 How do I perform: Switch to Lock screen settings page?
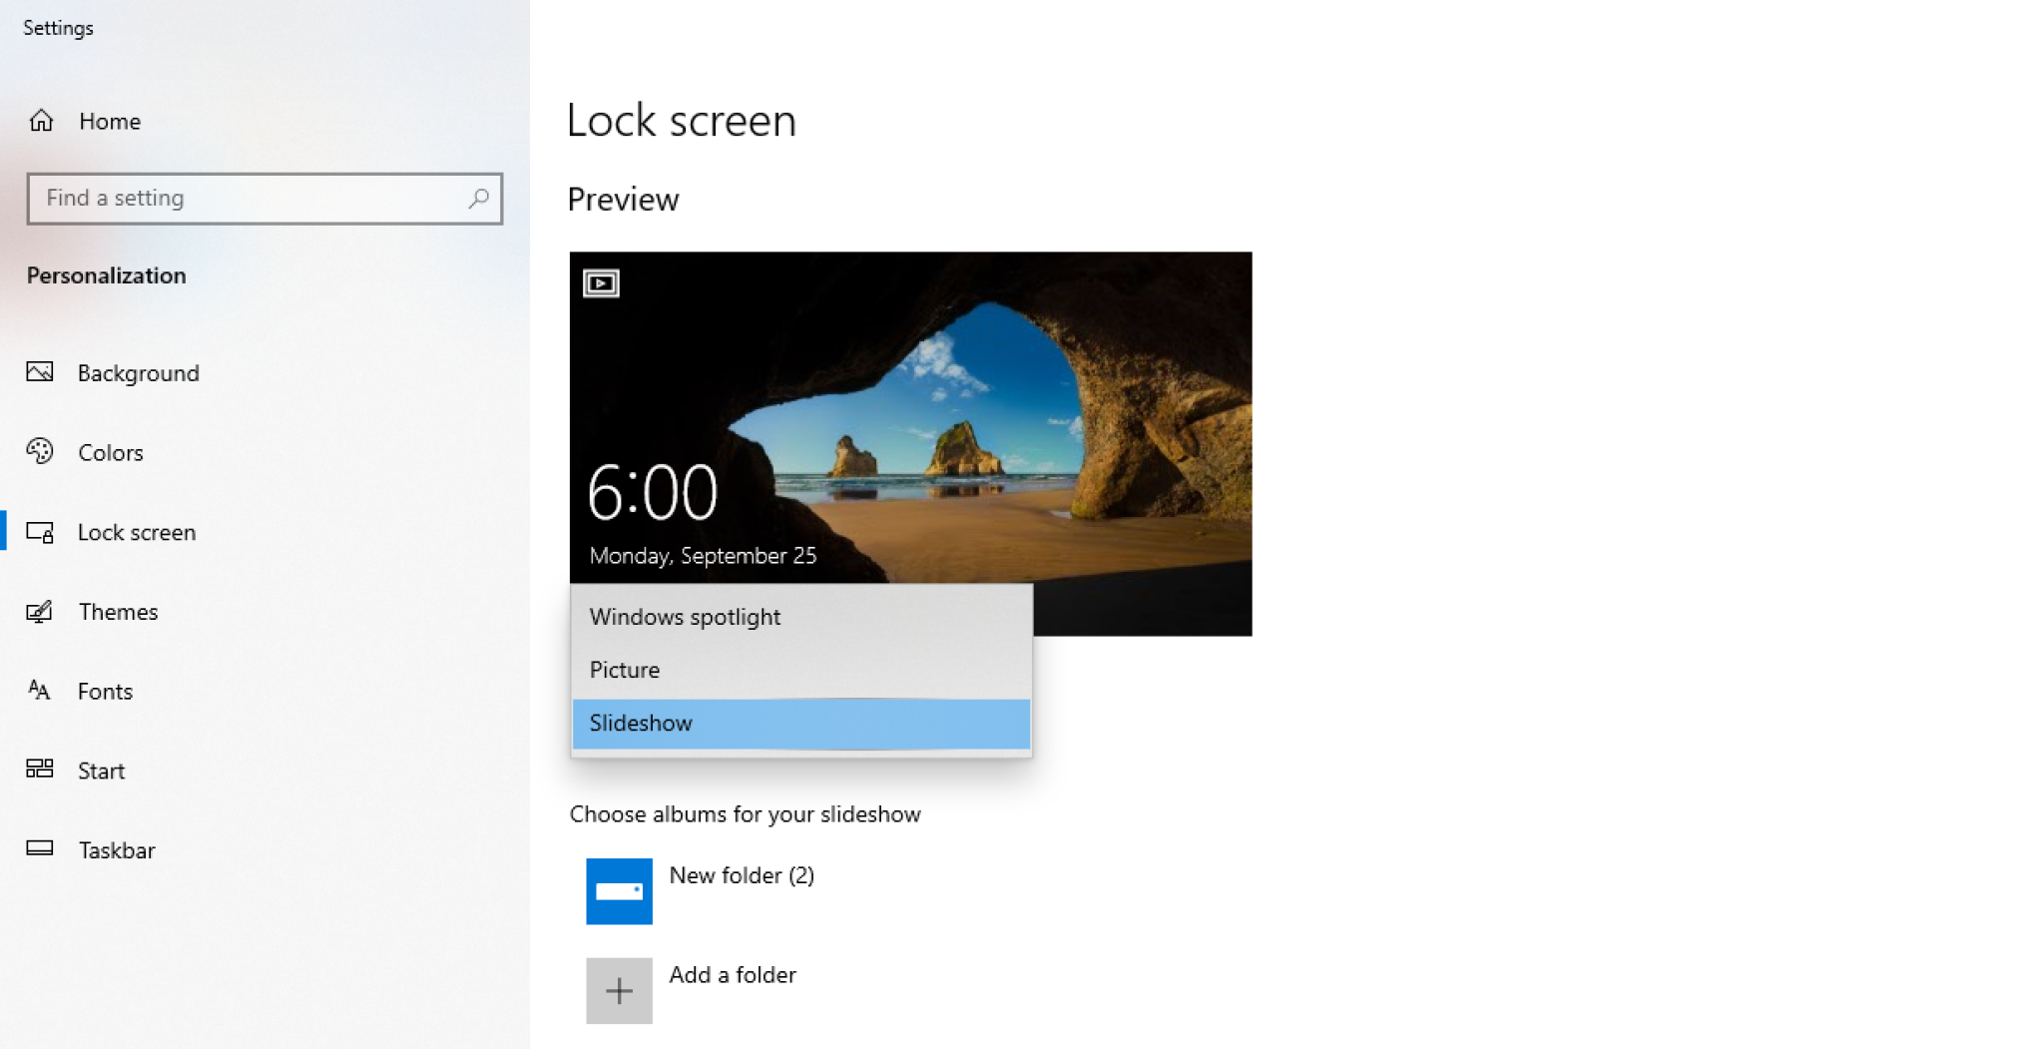click(x=137, y=531)
